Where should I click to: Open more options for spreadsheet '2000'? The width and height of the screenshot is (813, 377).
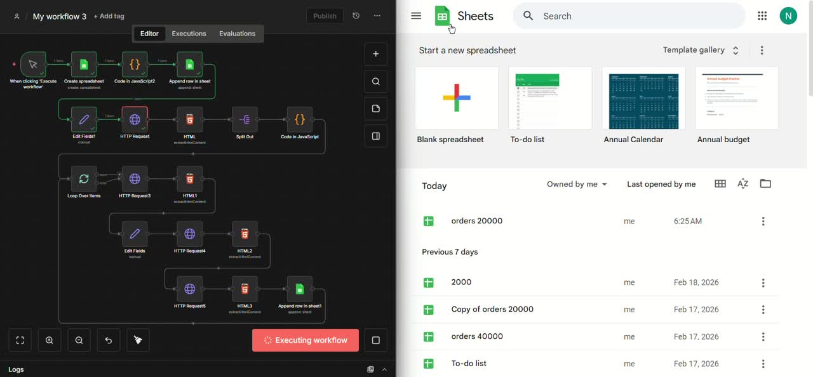point(763,283)
